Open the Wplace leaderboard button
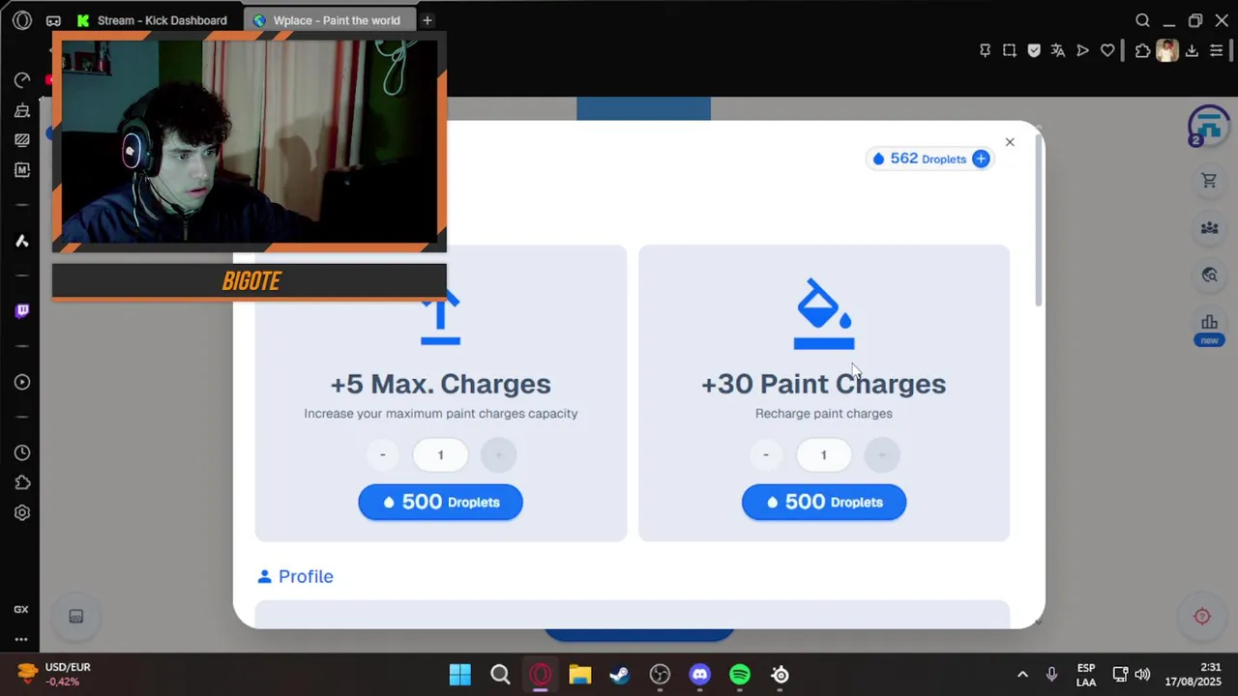 (1209, 326)
